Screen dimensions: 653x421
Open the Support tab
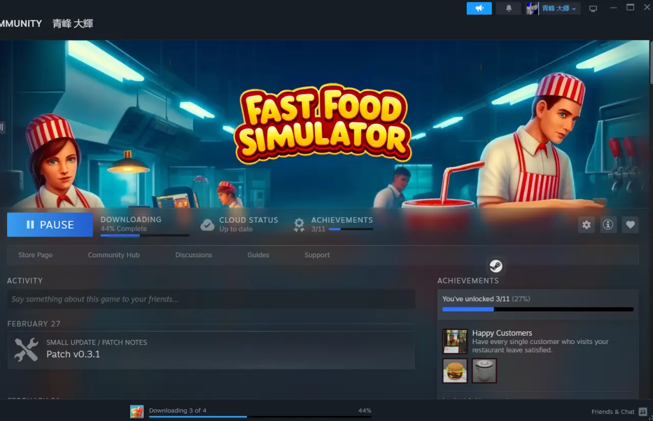click(317, 255)
